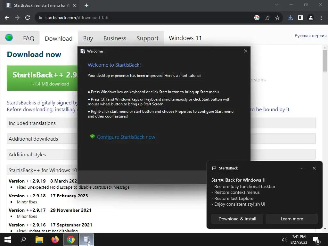Click scrollbar down arrow
The width and height of the screenshot is (328, 246).
(325, 229)
